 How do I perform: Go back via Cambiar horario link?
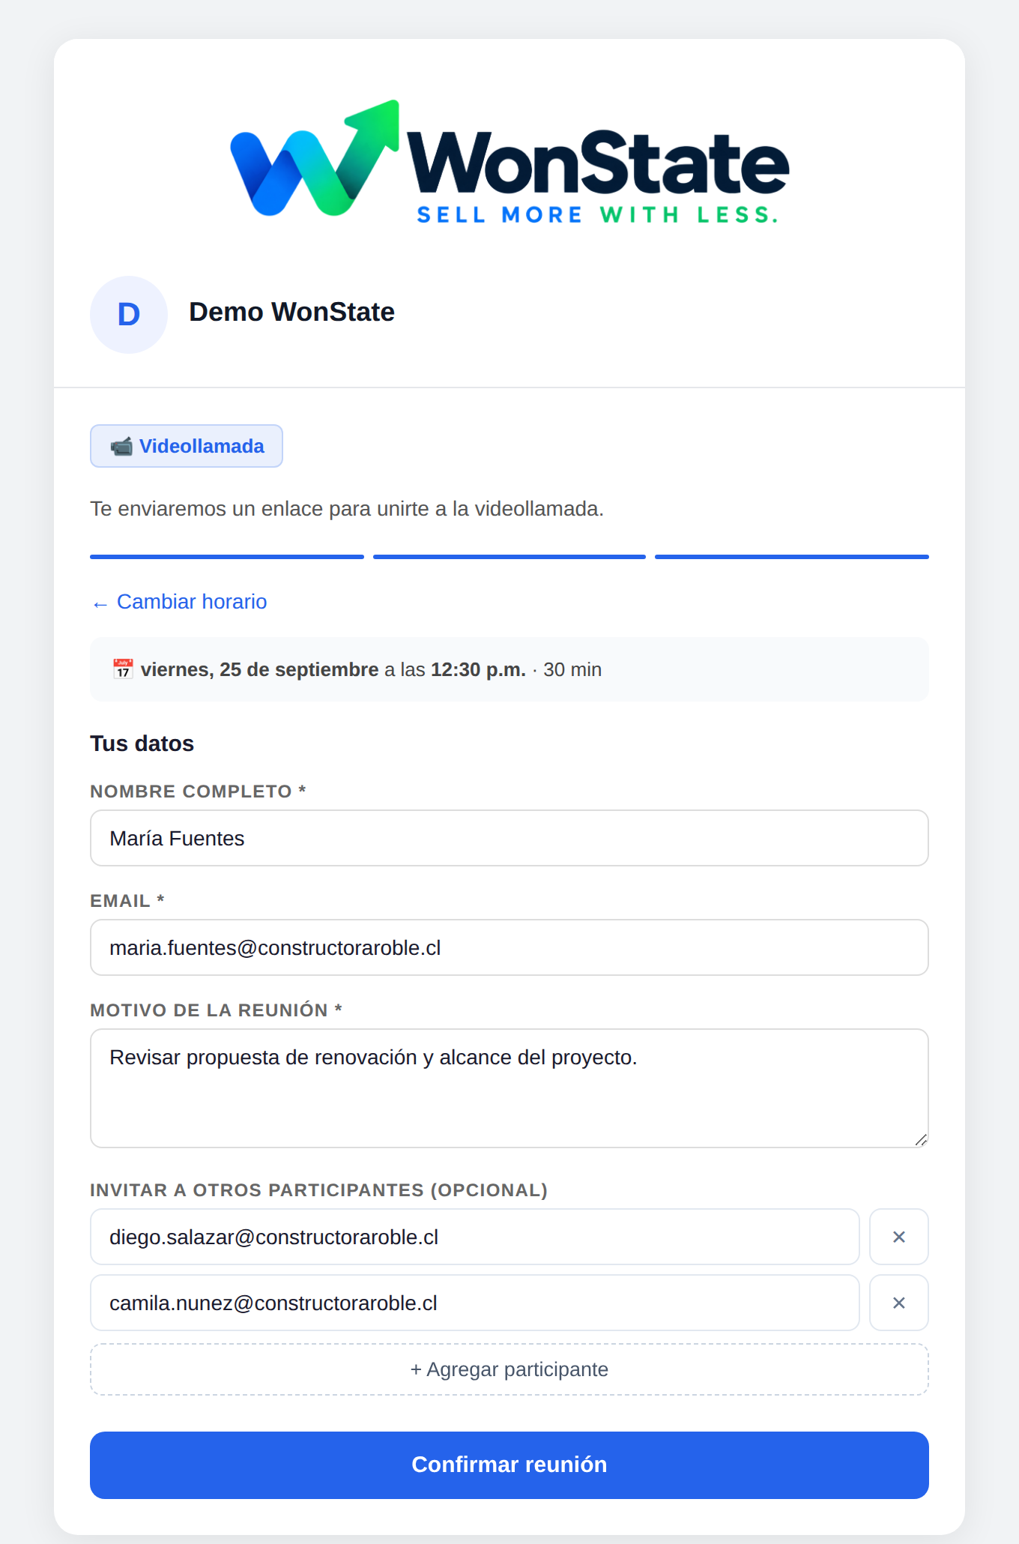tap(179, 602)
